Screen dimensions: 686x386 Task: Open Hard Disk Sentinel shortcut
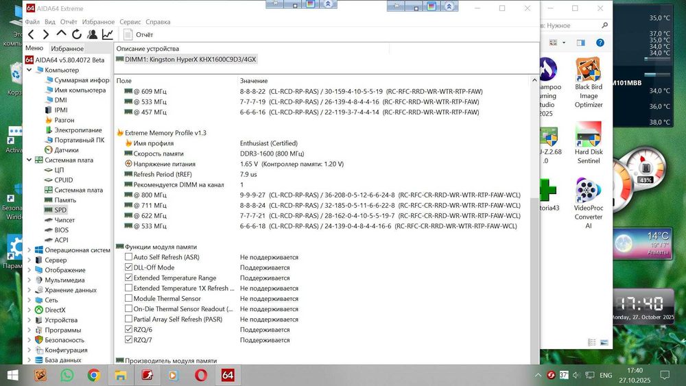coord(589,143)
